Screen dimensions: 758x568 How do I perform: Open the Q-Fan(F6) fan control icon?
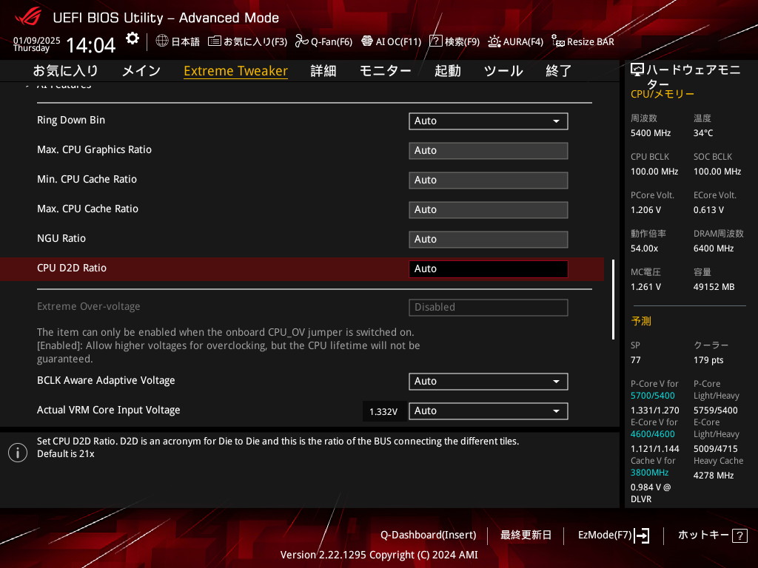click(x=301, y=41)
